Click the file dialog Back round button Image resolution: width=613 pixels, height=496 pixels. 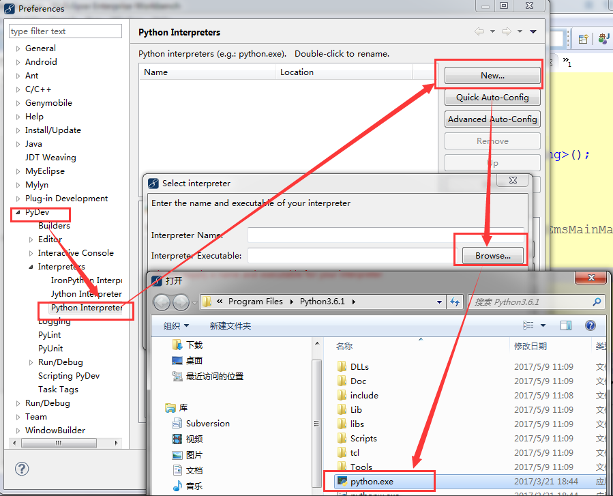pyautogui.click(x=162, y=302)
